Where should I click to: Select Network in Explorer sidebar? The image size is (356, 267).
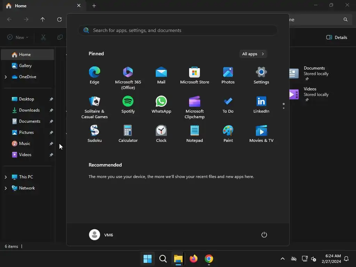click(x=27, y=188)
